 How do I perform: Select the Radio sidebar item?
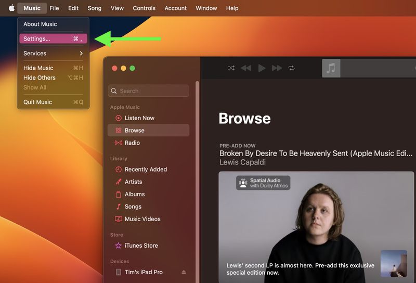[132, 143]
